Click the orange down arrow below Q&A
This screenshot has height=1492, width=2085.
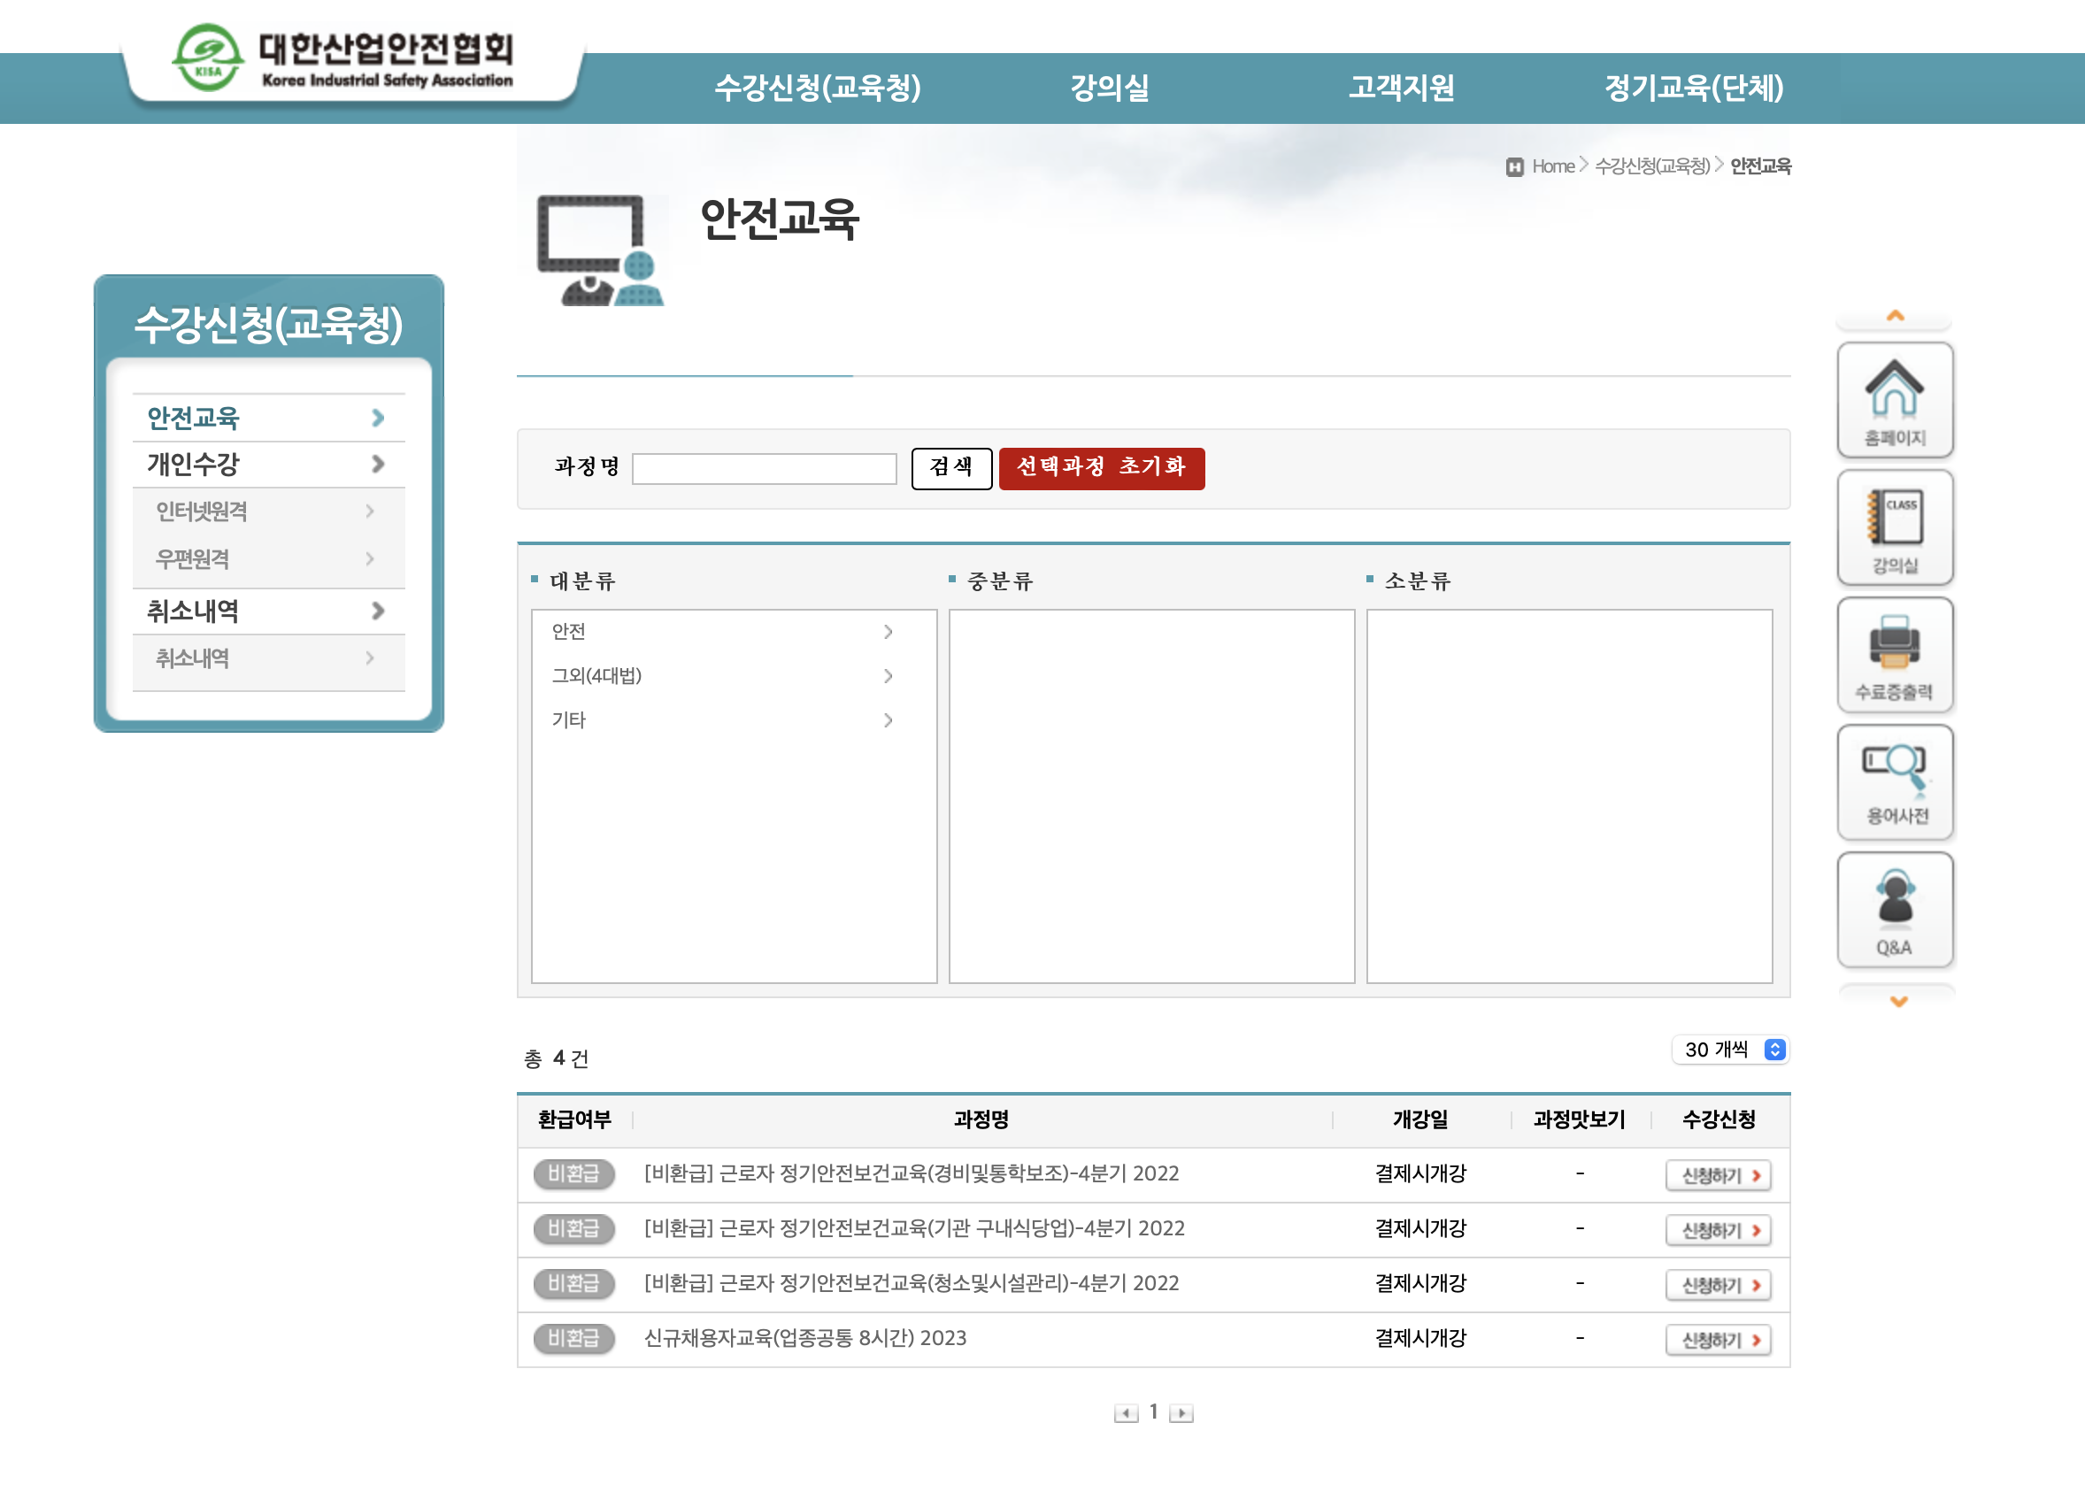click(1897, 1002)
